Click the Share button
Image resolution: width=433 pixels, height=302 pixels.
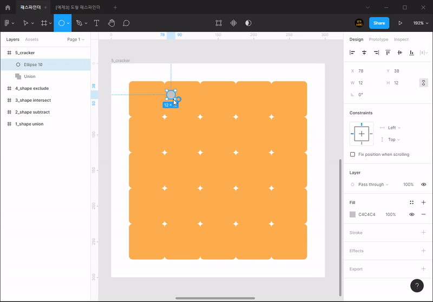pos(379,23)
